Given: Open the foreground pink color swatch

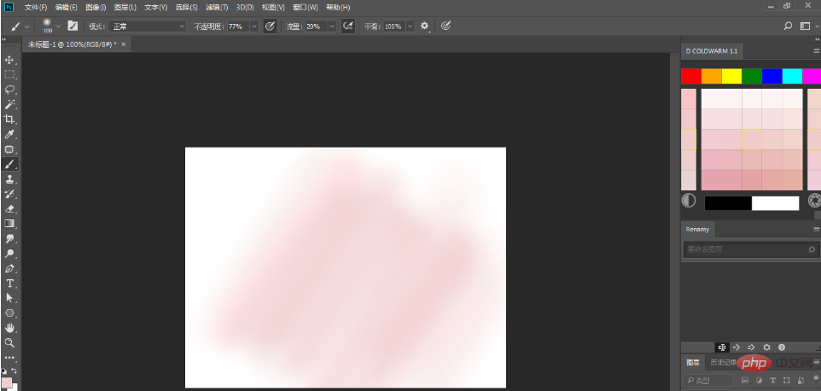Looking at the screenshot, I should 6,382.
